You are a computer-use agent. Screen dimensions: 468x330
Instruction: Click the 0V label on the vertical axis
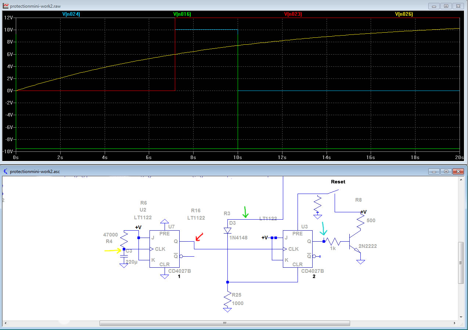(x=10, y=91)
